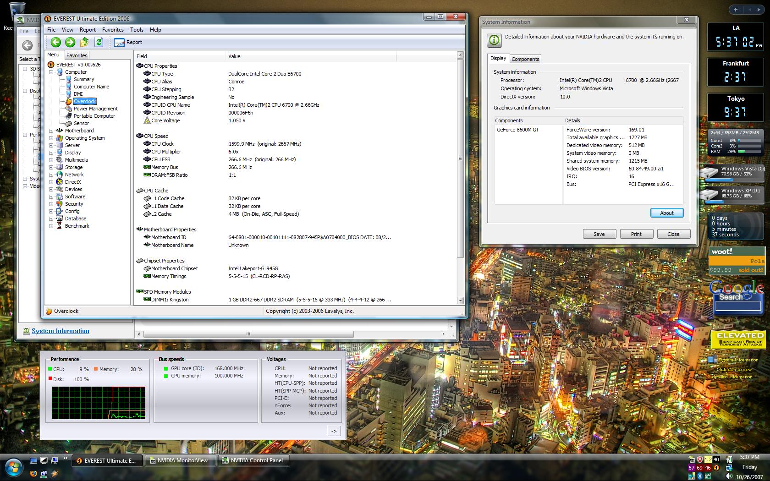Click the EVEREST details vertical scrollbar

pos(460,178)
